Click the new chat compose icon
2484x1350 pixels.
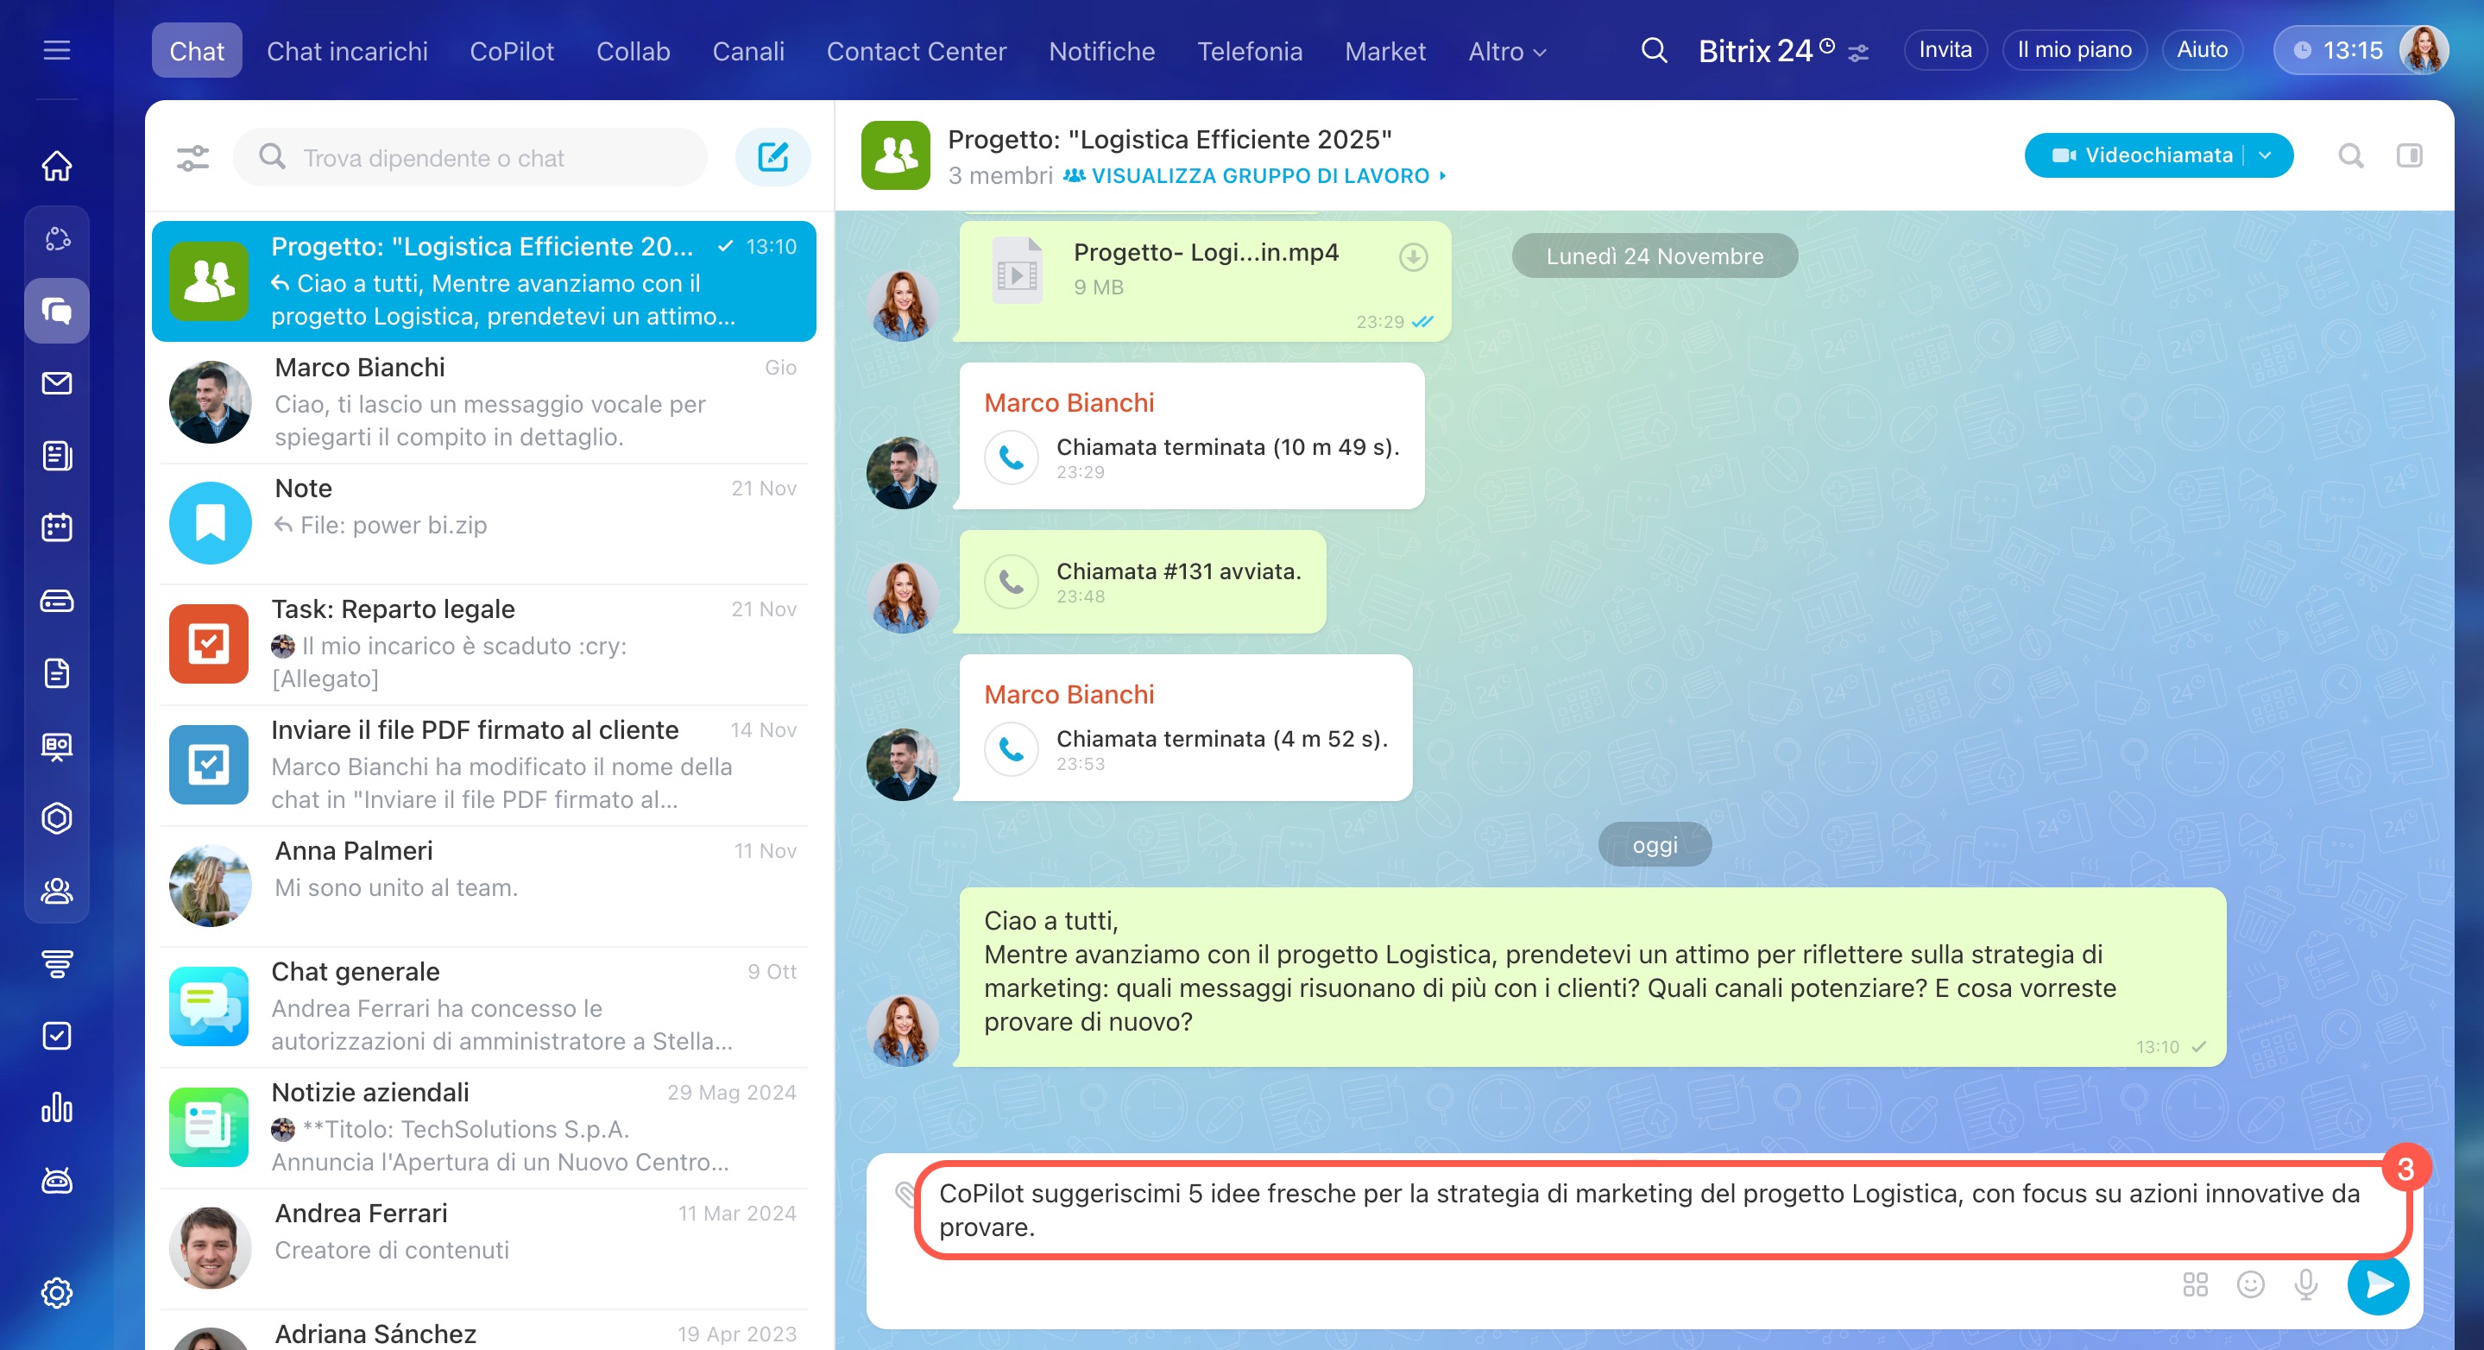click(772, 157)
